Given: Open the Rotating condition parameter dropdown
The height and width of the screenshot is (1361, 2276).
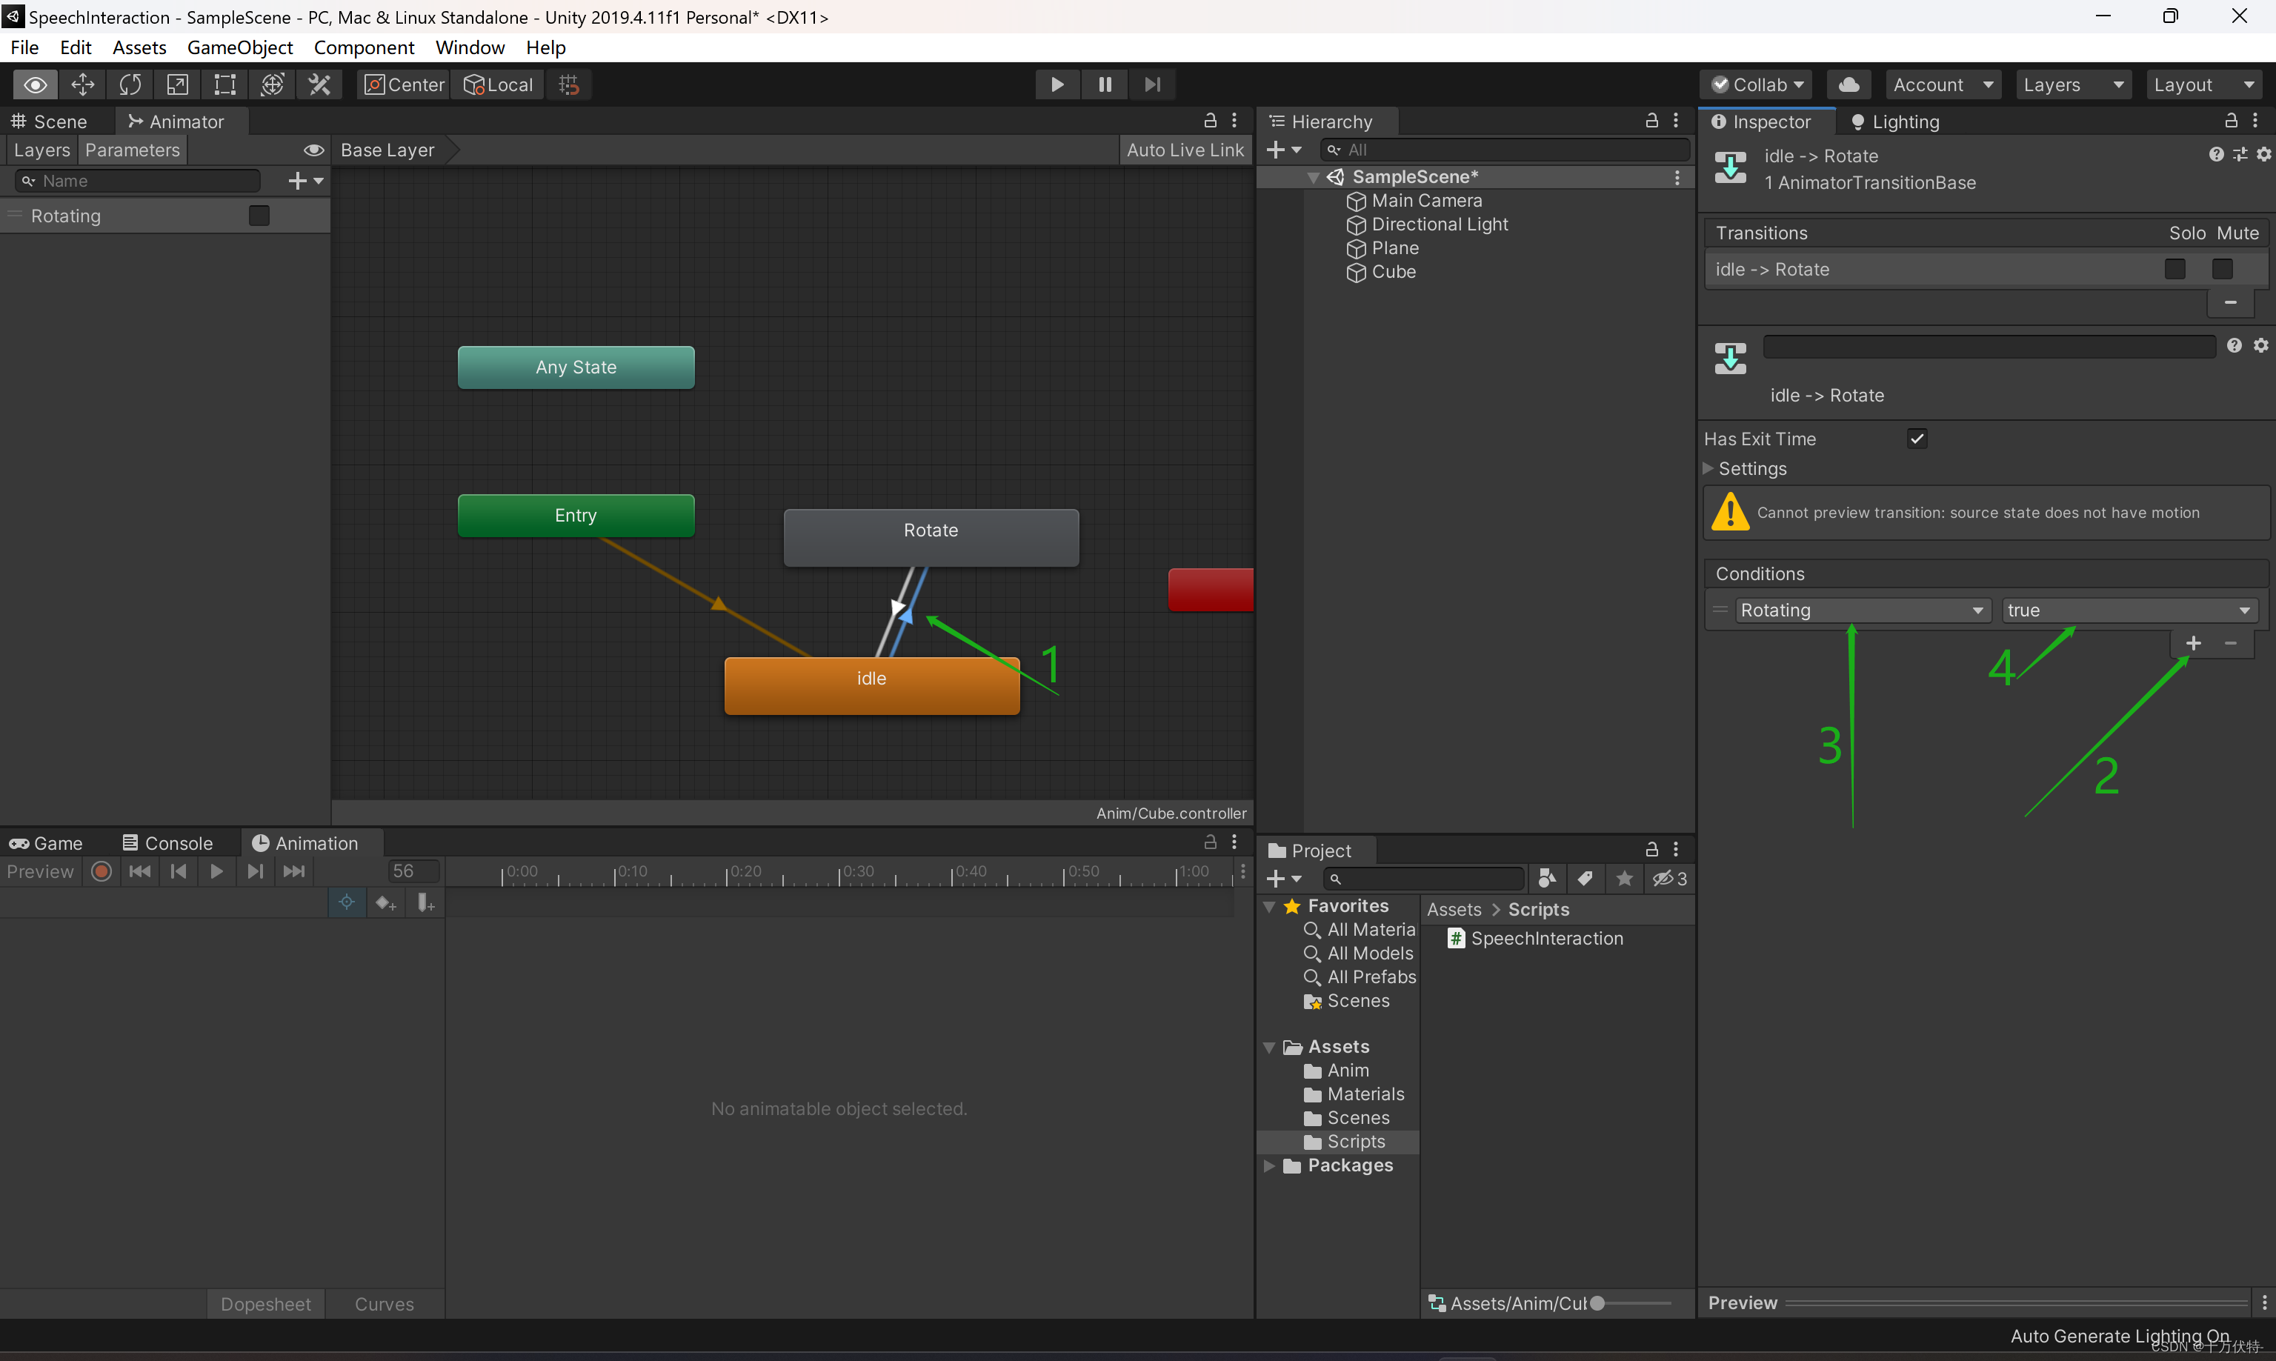Looking at the screenshot, I should tap(1862, 610).
